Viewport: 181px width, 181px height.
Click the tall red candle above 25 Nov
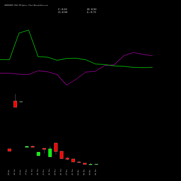tap(56, 147)
